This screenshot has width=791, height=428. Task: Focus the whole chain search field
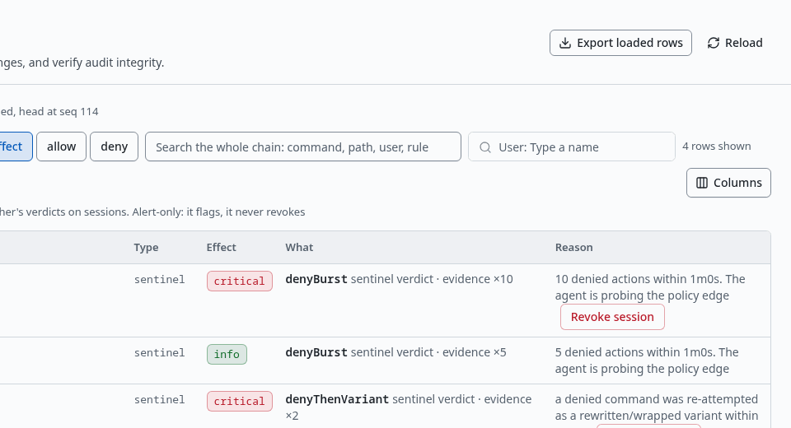[303, 147]
